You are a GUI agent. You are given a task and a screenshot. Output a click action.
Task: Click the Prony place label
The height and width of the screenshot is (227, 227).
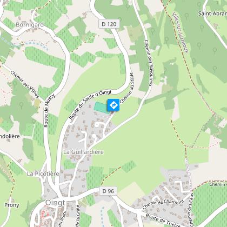point(12,205)
